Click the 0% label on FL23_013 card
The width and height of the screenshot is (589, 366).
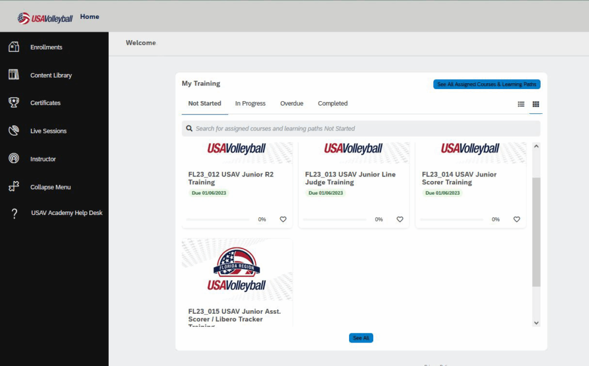click(x=378, y=219)
